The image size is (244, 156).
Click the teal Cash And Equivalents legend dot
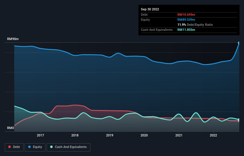pyautogui.click(x=51, y=147)
